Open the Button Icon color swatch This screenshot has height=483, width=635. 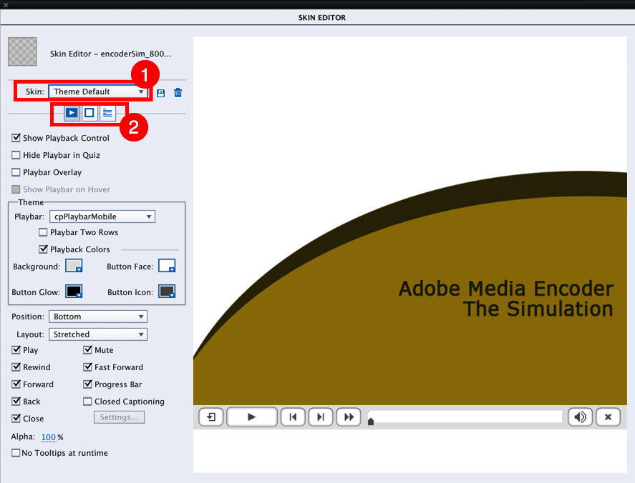[167, 292]
